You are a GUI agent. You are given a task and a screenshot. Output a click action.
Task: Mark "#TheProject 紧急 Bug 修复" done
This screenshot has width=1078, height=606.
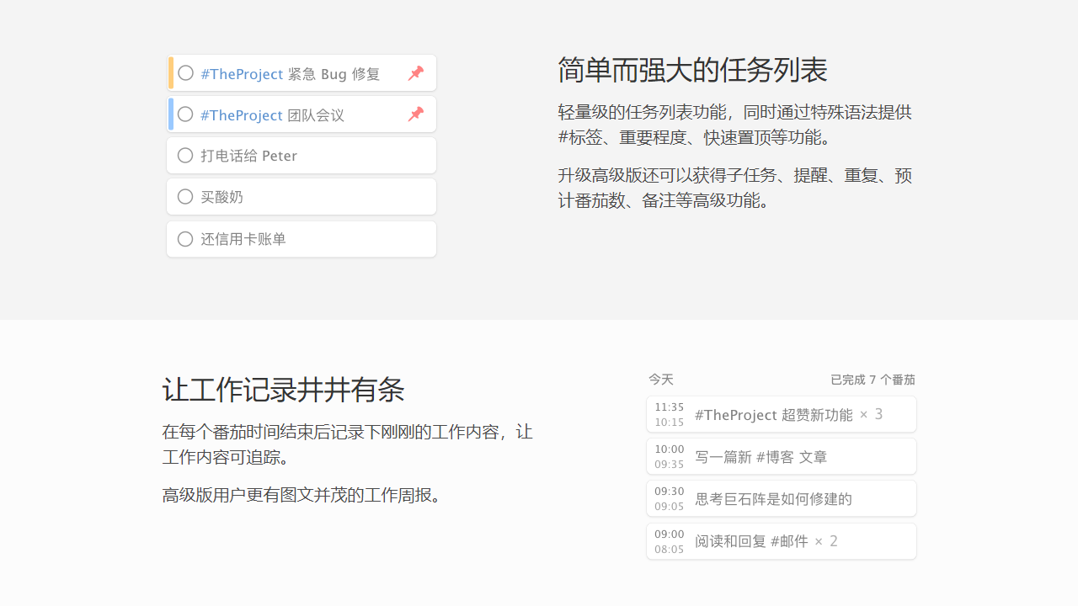coord(184,73)
